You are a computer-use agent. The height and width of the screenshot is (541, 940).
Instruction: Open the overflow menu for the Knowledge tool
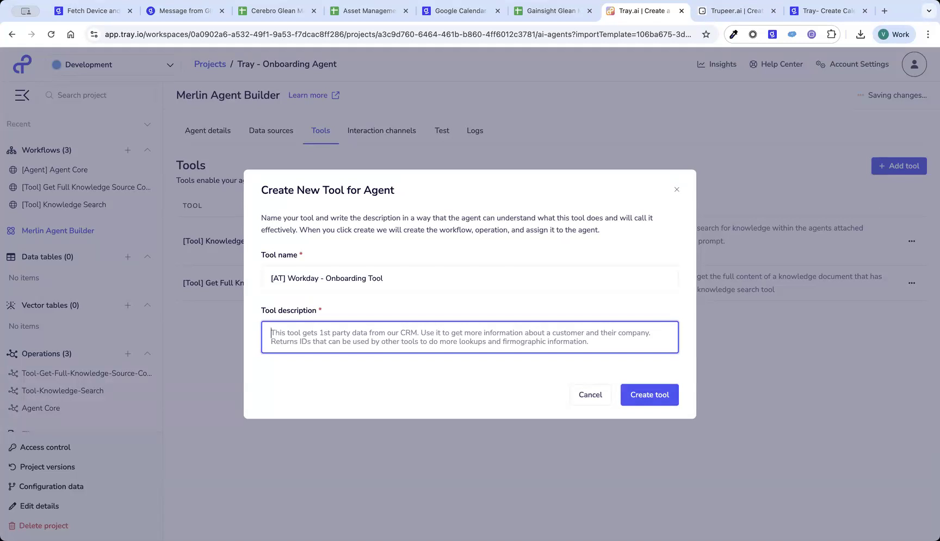click(912, 241)
